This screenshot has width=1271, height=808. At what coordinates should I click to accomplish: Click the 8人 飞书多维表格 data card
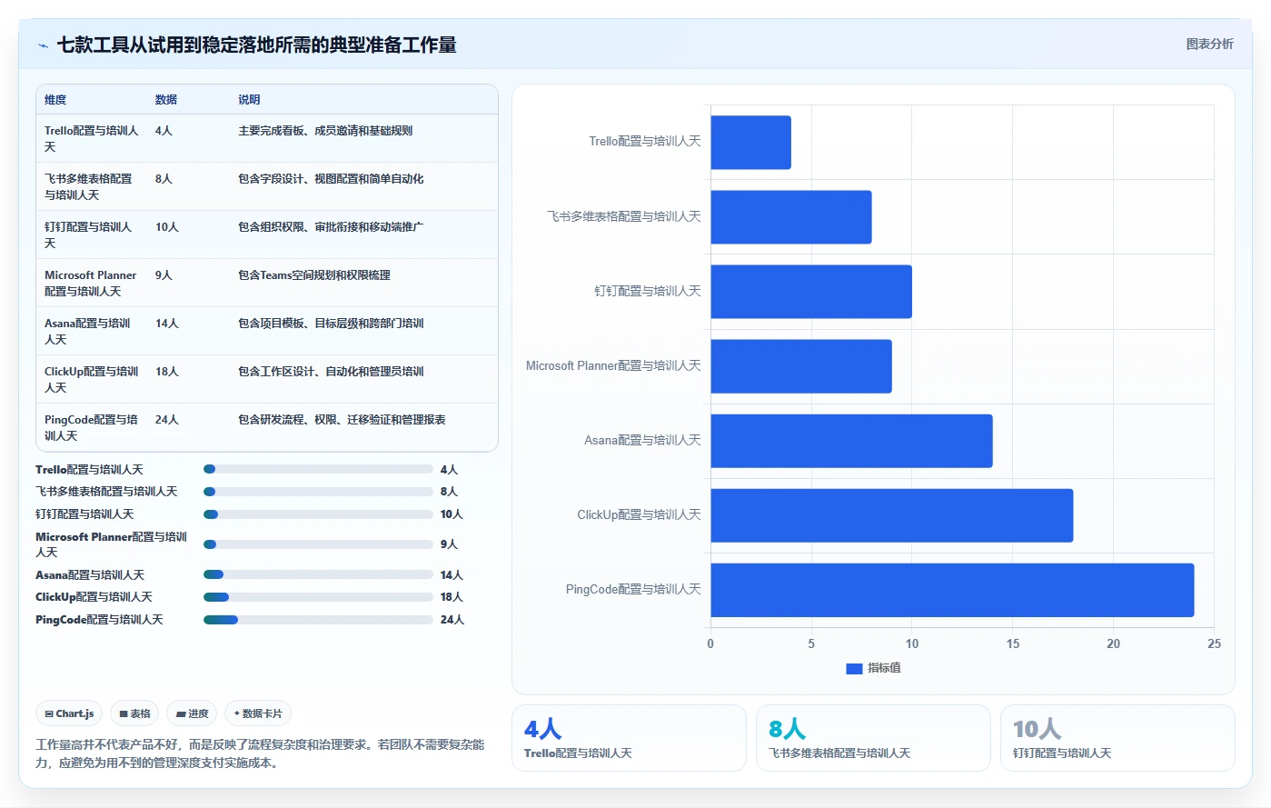coord(873,738)
